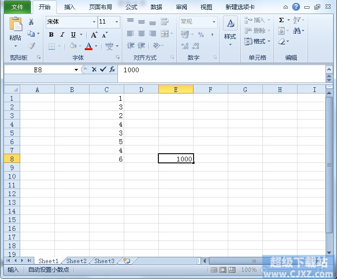Center text horizontally

[142, 33]
